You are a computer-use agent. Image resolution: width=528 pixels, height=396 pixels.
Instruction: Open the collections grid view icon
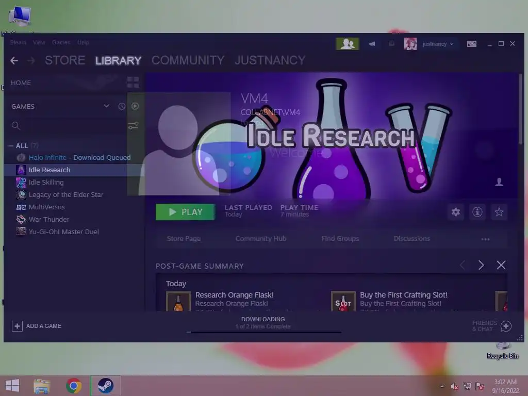(x=133, y=82)
